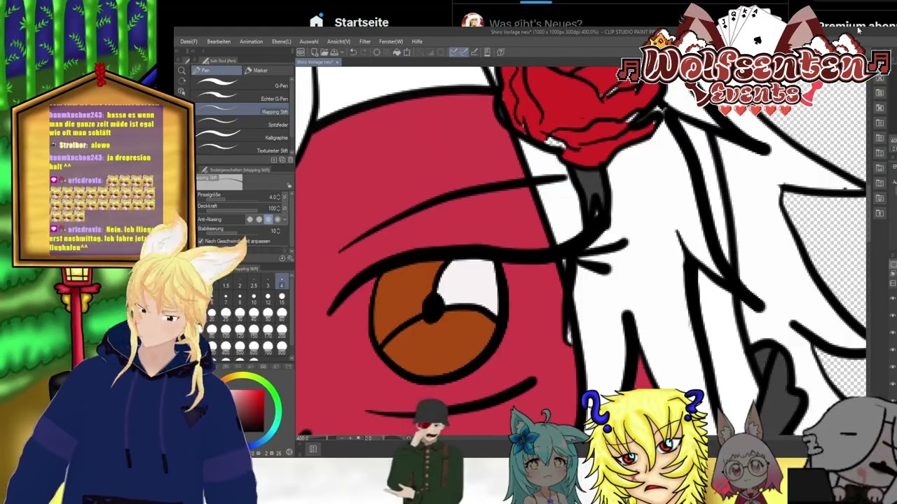Click the Deckkraft value stepper arrows
The image size is (897, 504).
point(278,208)
